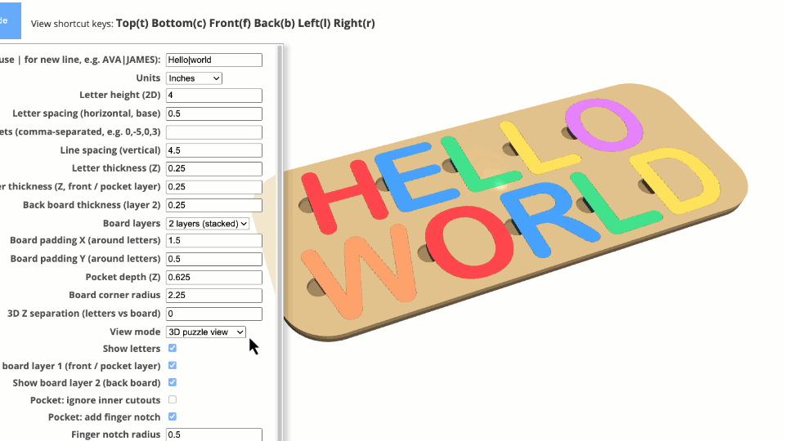Toggle Show board layer 2 back board
Image resolution: width=785 pixels, height=441 pixels.
[172, 383]
